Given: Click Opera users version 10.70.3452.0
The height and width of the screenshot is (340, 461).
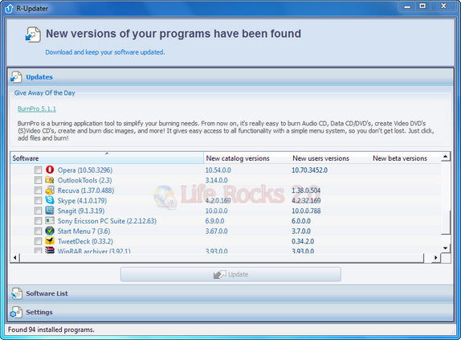Looking at the screenshot, I should 309,170.
